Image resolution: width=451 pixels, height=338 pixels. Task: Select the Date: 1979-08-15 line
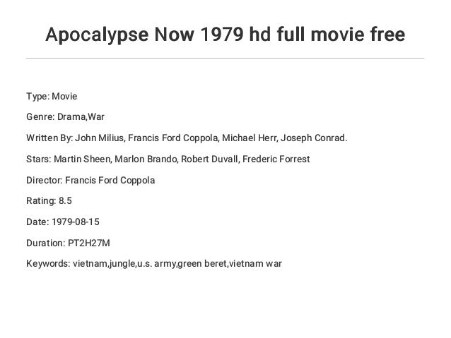(x=63, y=222)
